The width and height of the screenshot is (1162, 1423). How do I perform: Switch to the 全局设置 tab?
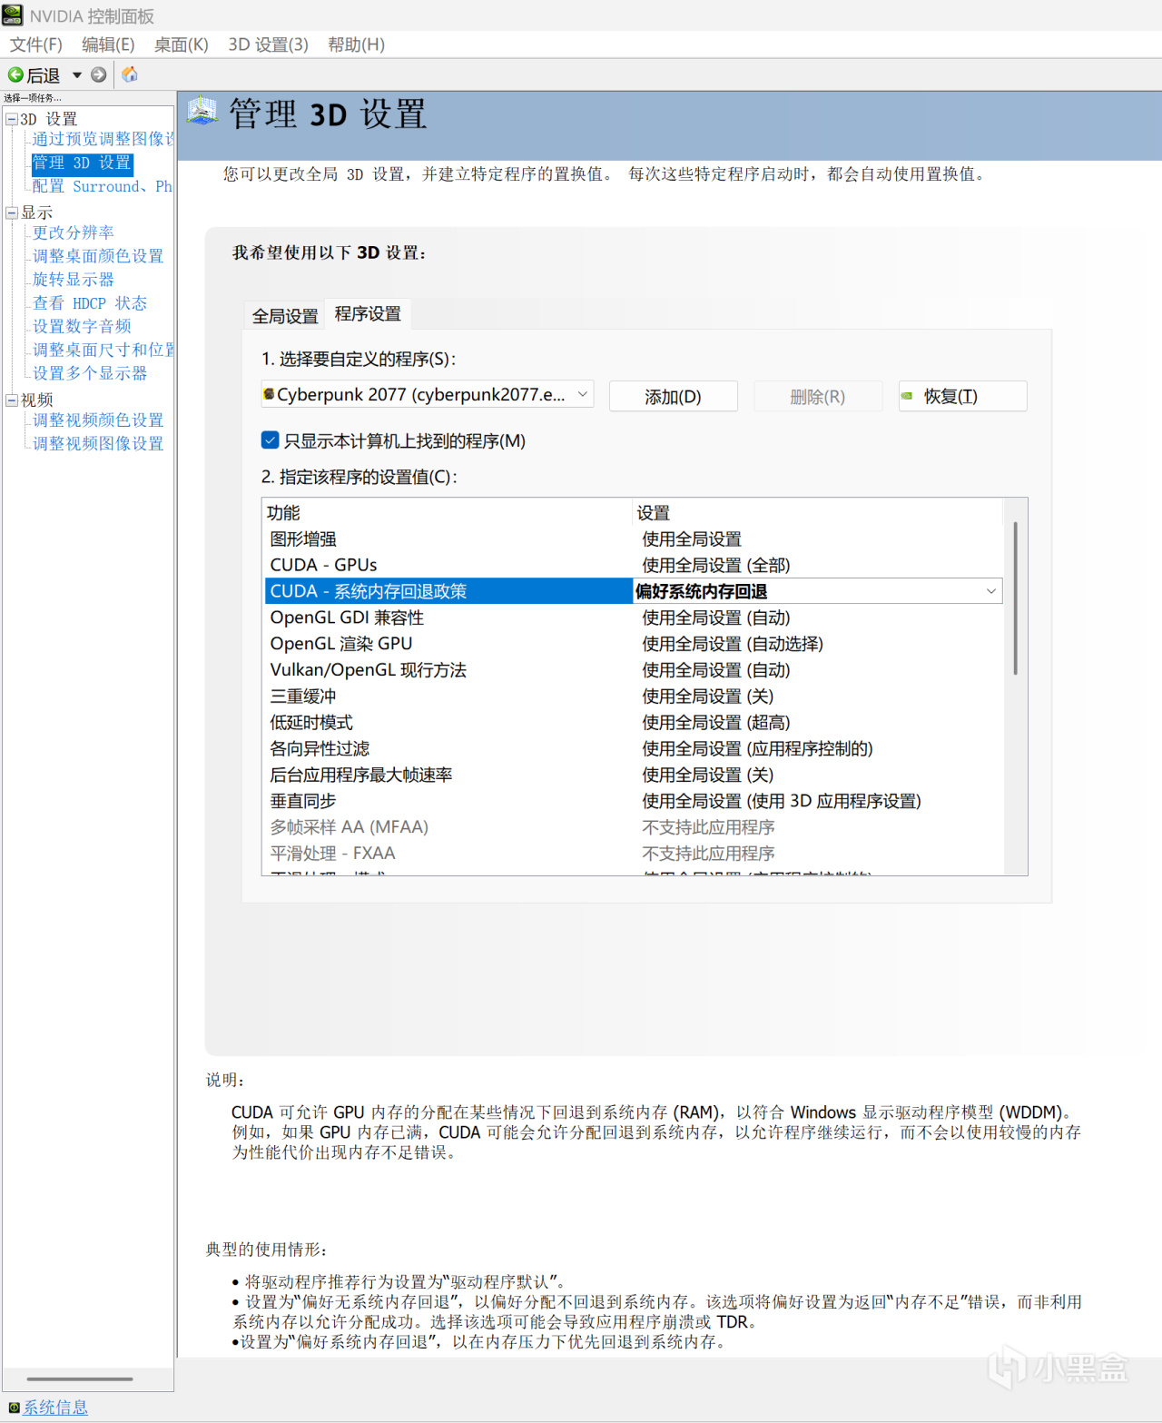click(285, 316)
